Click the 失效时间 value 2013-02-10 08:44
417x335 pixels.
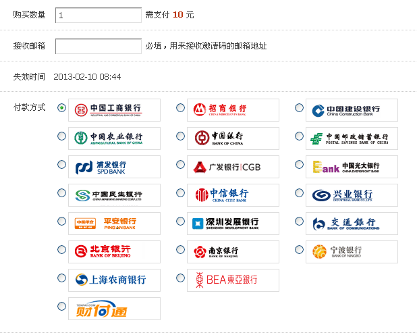click(87, 77)
